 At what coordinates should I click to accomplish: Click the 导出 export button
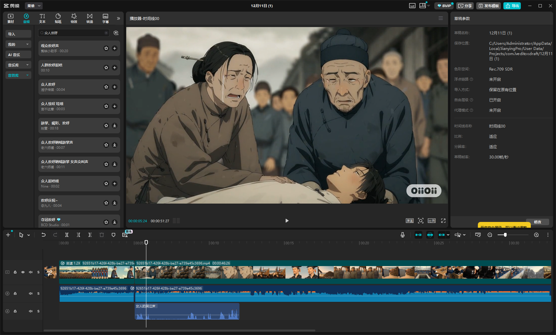[512, 6]
